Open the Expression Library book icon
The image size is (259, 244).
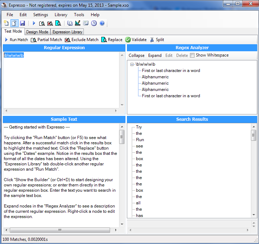tap(70, 23)
